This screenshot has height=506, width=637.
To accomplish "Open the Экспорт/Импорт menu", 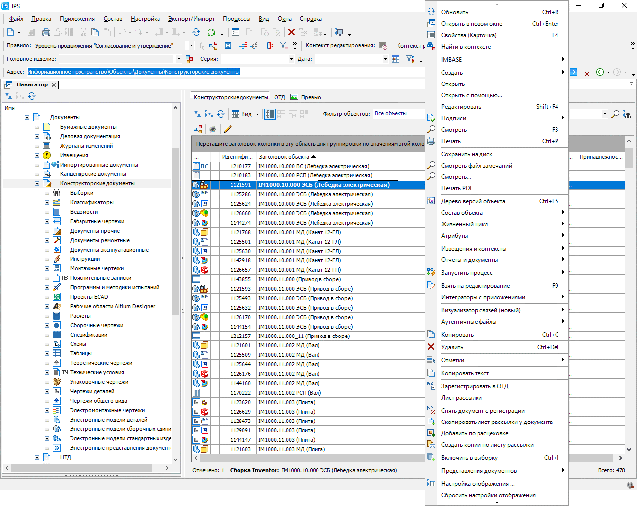I will coord(191,19).
